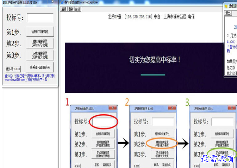The image size is (237, 168).
Task: Click 上海市浦东新区 电信 location text
Action: click(179, 17)
